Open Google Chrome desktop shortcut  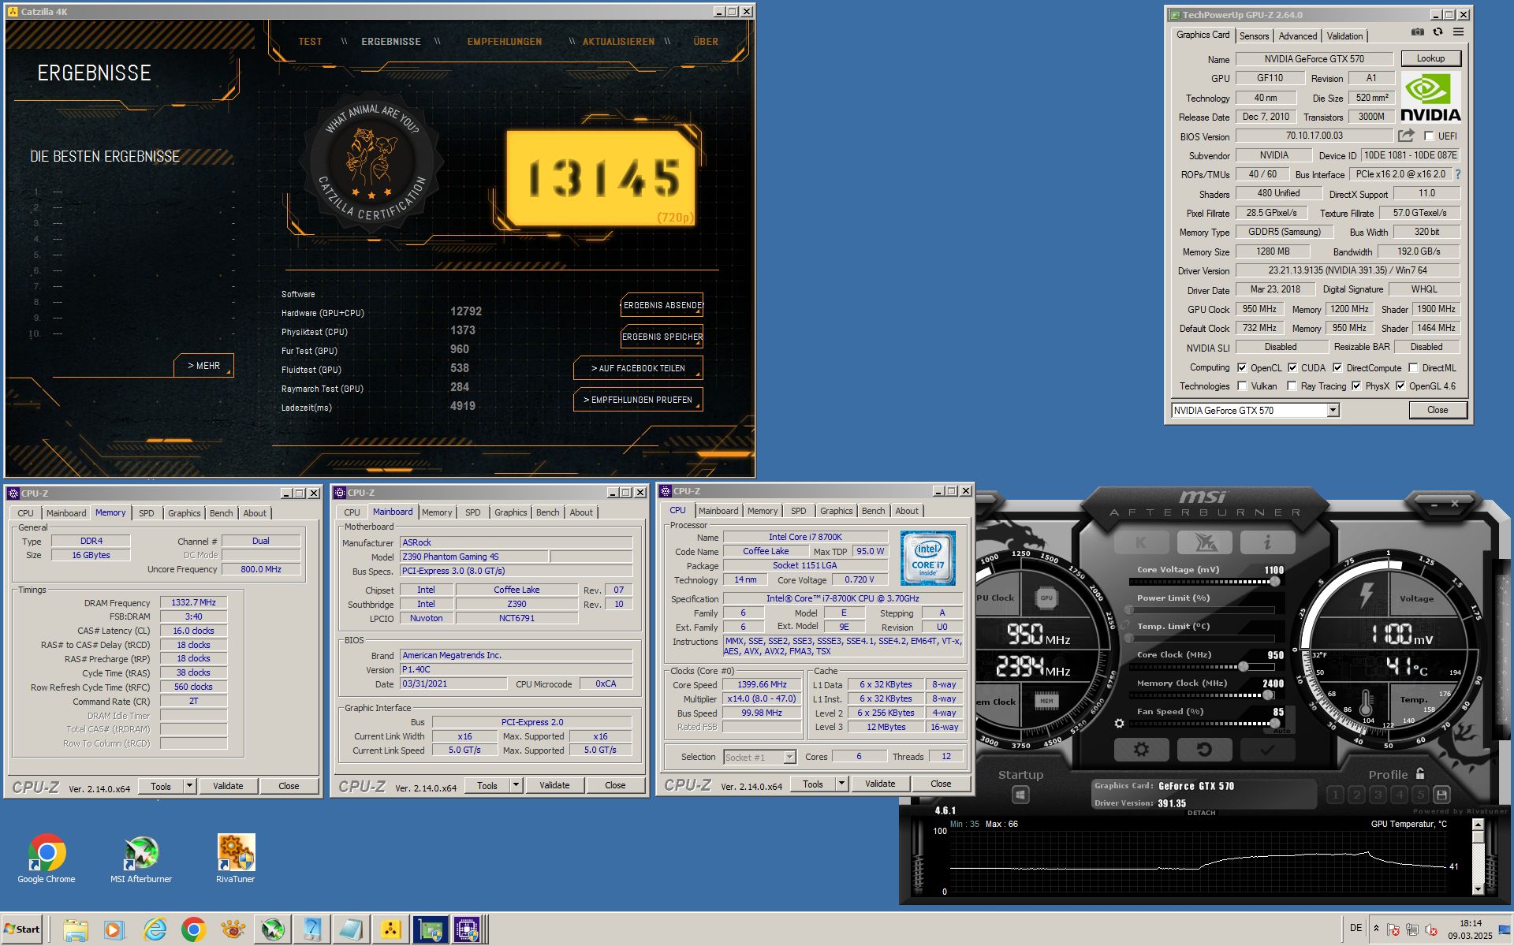47,858
